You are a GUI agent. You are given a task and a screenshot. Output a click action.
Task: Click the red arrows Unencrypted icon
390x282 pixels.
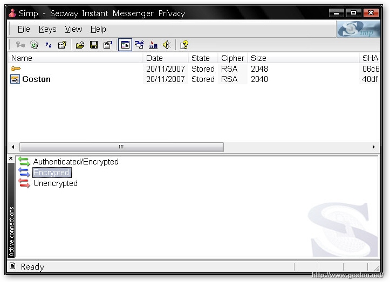[x=24, y=183]
